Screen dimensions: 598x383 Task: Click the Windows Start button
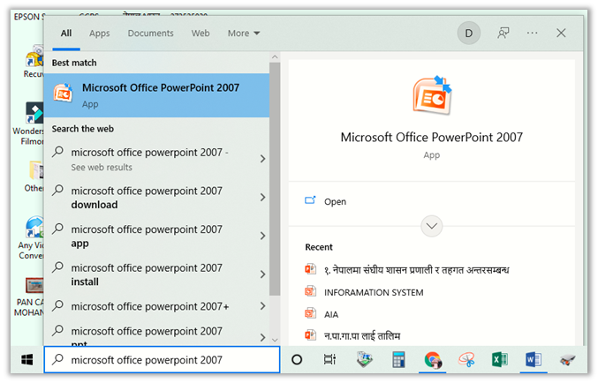click(x=27, y=359)
